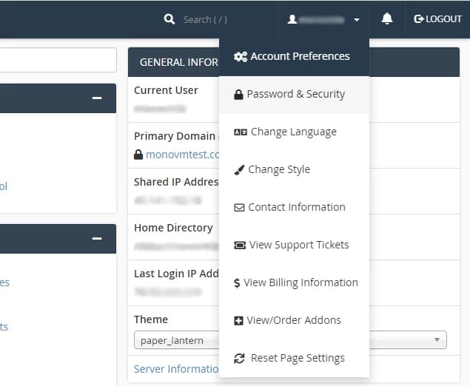470x386 pixels.
Task: Open notifications via the bell icon
Action: click(x=387, y=19)
